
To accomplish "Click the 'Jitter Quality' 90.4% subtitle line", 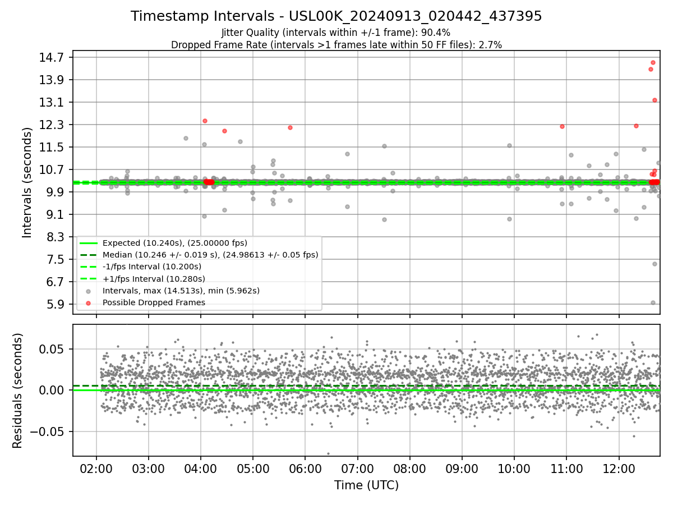I will click(336, 33).
